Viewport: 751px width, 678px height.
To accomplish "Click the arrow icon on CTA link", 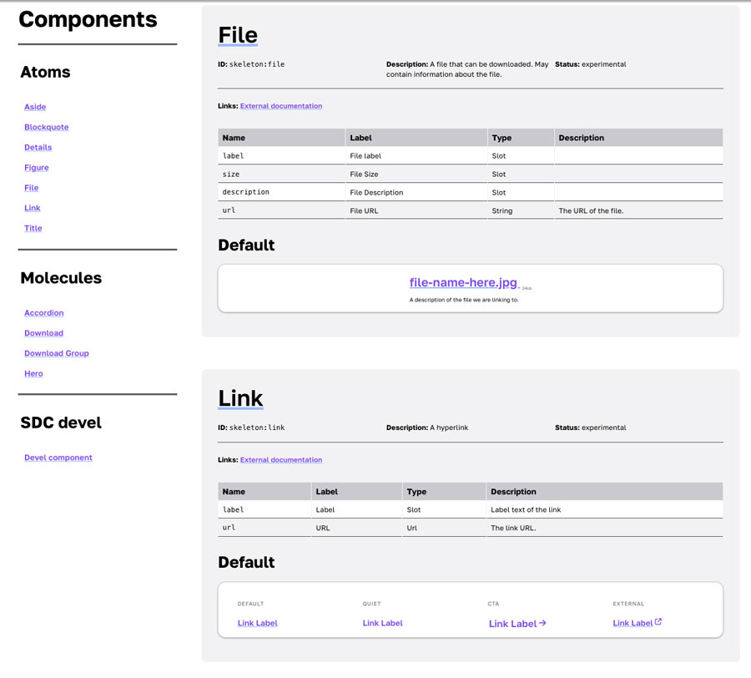I will [x=542, y=623].
